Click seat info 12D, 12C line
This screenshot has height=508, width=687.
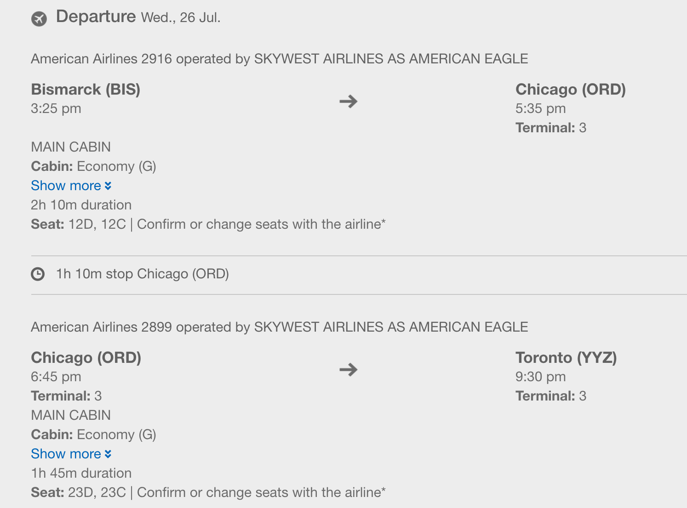[208, 224]
